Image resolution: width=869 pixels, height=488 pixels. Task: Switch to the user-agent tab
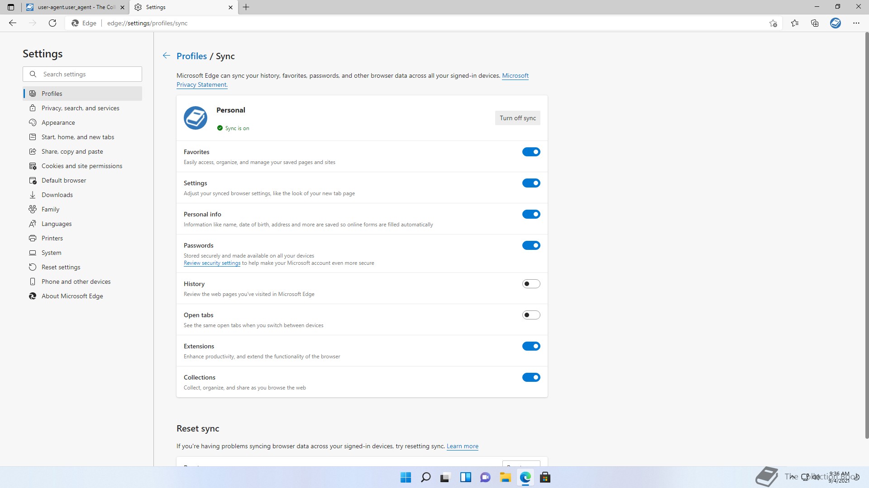click(75, 7)
